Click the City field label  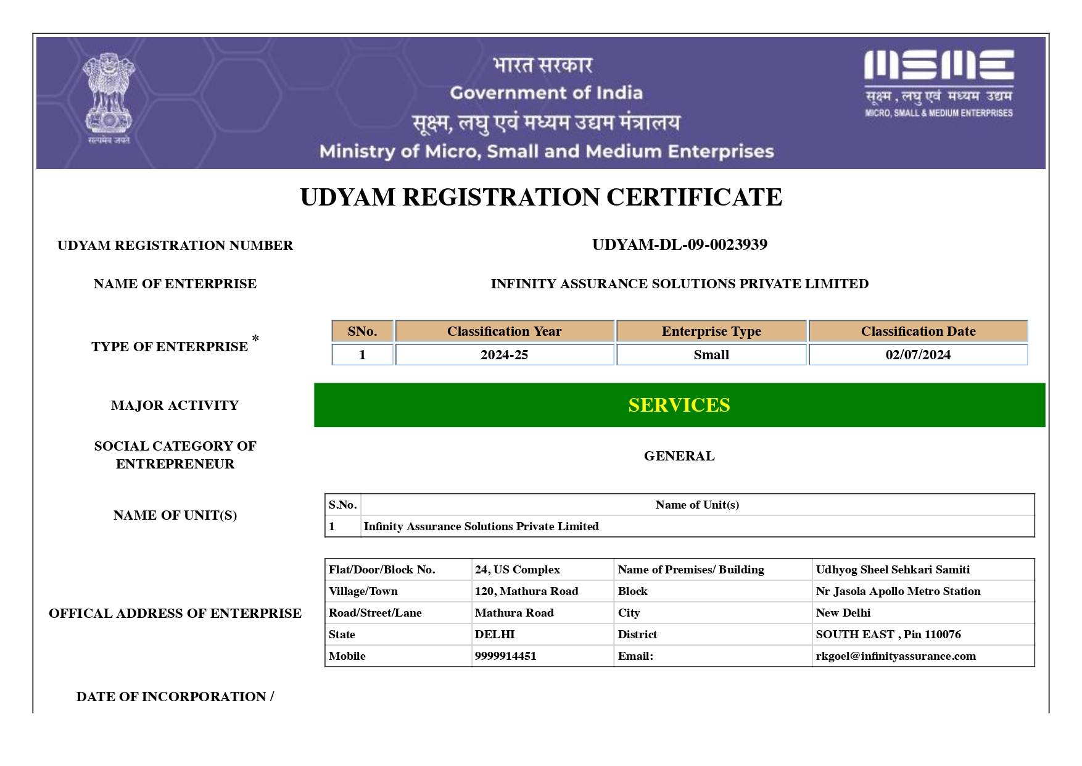pos(629,613)
